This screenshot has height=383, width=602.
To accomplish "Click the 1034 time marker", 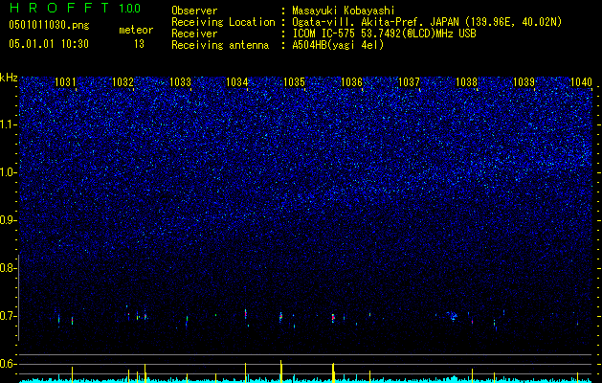I will pos(237,81).
